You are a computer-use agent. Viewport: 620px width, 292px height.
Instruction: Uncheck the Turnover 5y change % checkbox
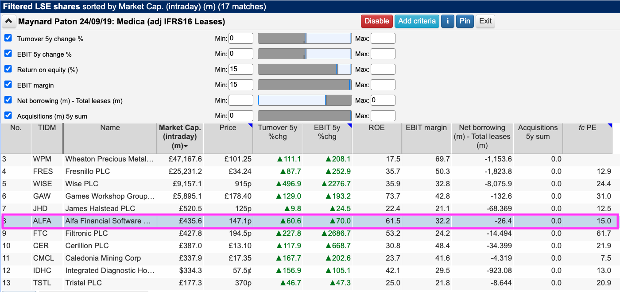pyautogui.click(x=8, y=38)
